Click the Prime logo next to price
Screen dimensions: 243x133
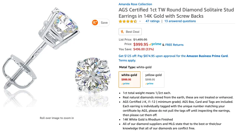(x=155, y=45)
